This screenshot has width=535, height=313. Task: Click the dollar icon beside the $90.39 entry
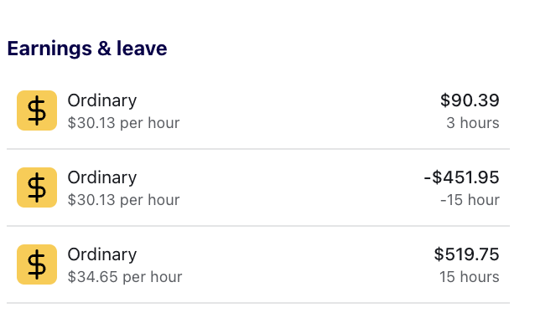coord(37,110)
